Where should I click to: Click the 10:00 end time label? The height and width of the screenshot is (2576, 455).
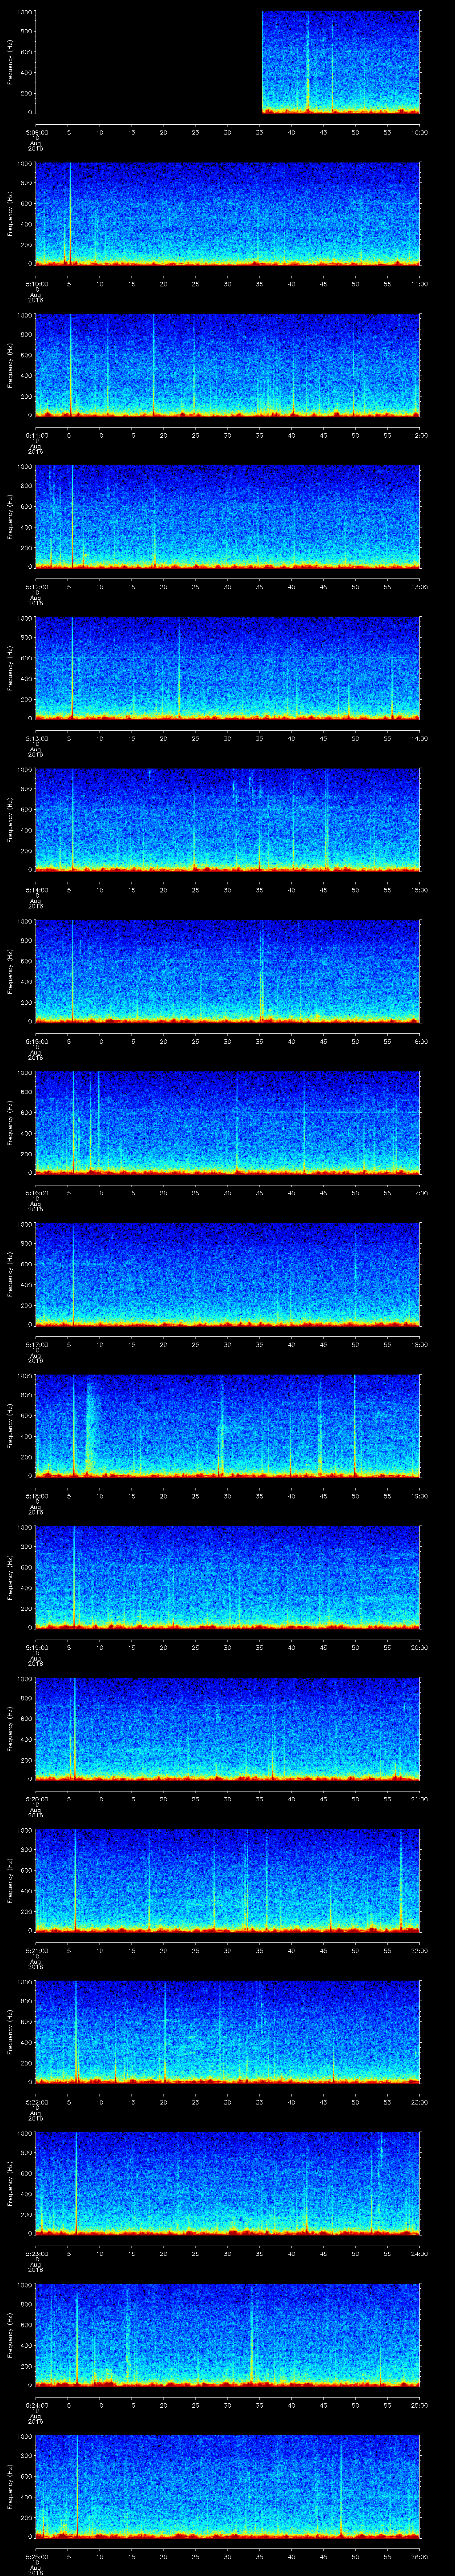point(420,132)
